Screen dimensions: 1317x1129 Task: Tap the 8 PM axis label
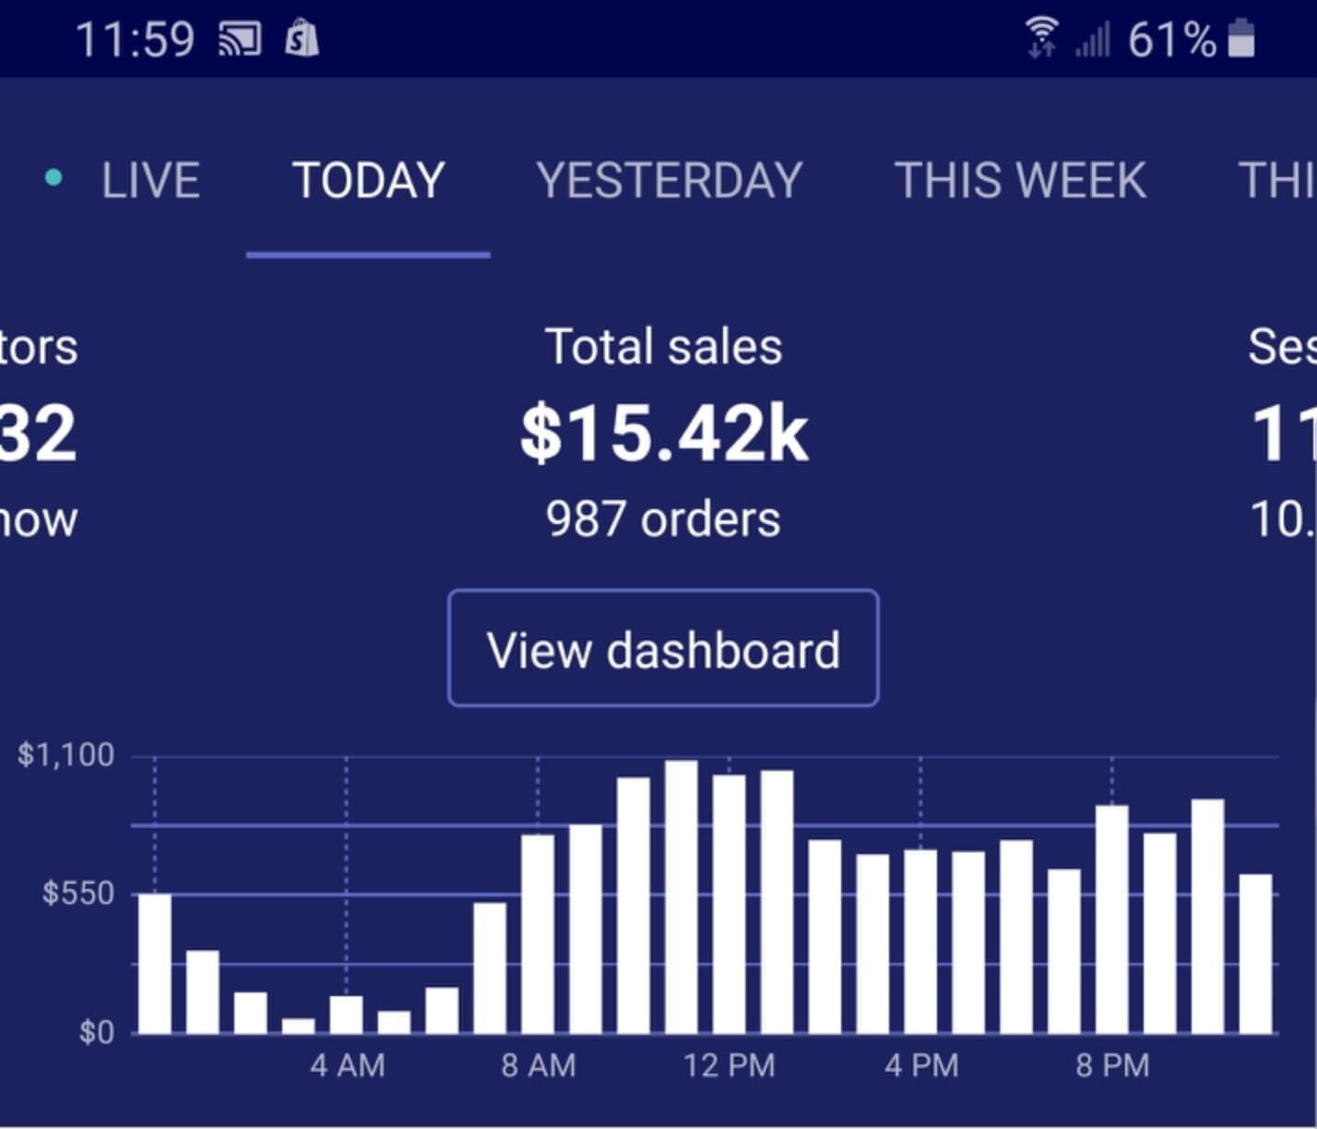pos(1112,1066)
